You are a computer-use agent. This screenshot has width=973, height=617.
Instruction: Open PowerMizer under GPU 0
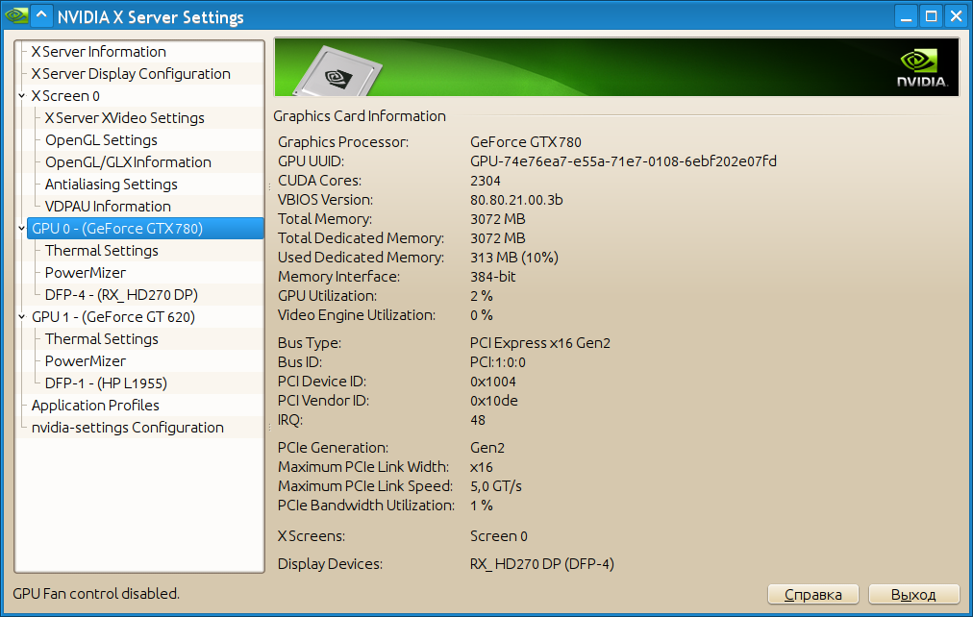click(x=85, y=273)
